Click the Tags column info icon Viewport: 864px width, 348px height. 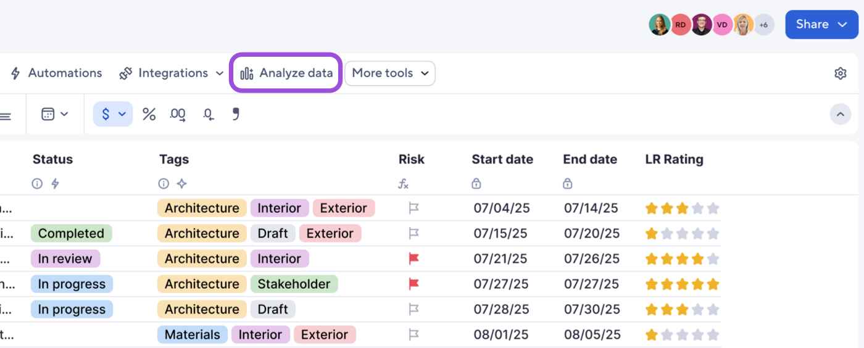(x=164, y=183)
